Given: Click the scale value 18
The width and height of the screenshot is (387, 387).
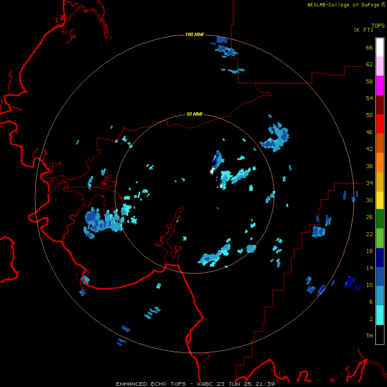Looking at the screenshot, I should [369, 251].
